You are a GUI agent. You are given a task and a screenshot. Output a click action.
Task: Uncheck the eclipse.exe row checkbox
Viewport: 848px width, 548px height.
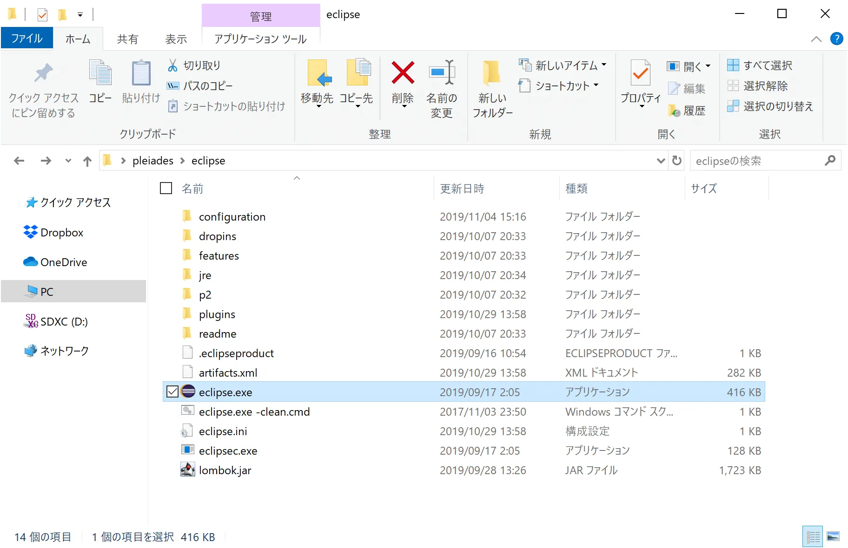(x=172, y=391)
